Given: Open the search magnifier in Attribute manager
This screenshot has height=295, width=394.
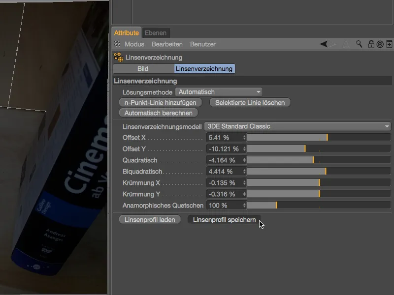Looking at the screenshot, I should tap(359, 44).
